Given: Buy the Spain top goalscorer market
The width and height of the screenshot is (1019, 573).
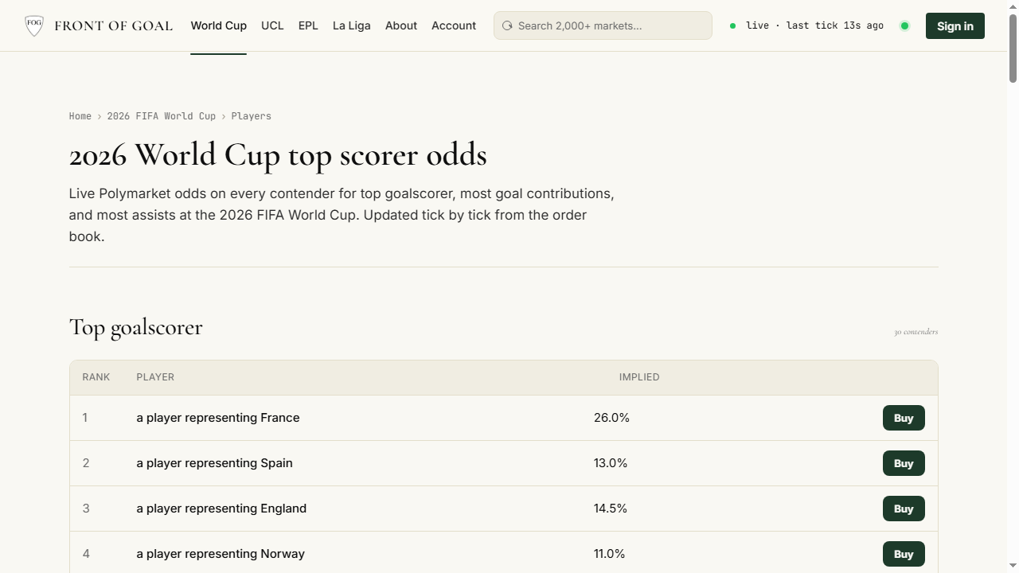Looking at the screenshot, I should click(x=904, y=463).
